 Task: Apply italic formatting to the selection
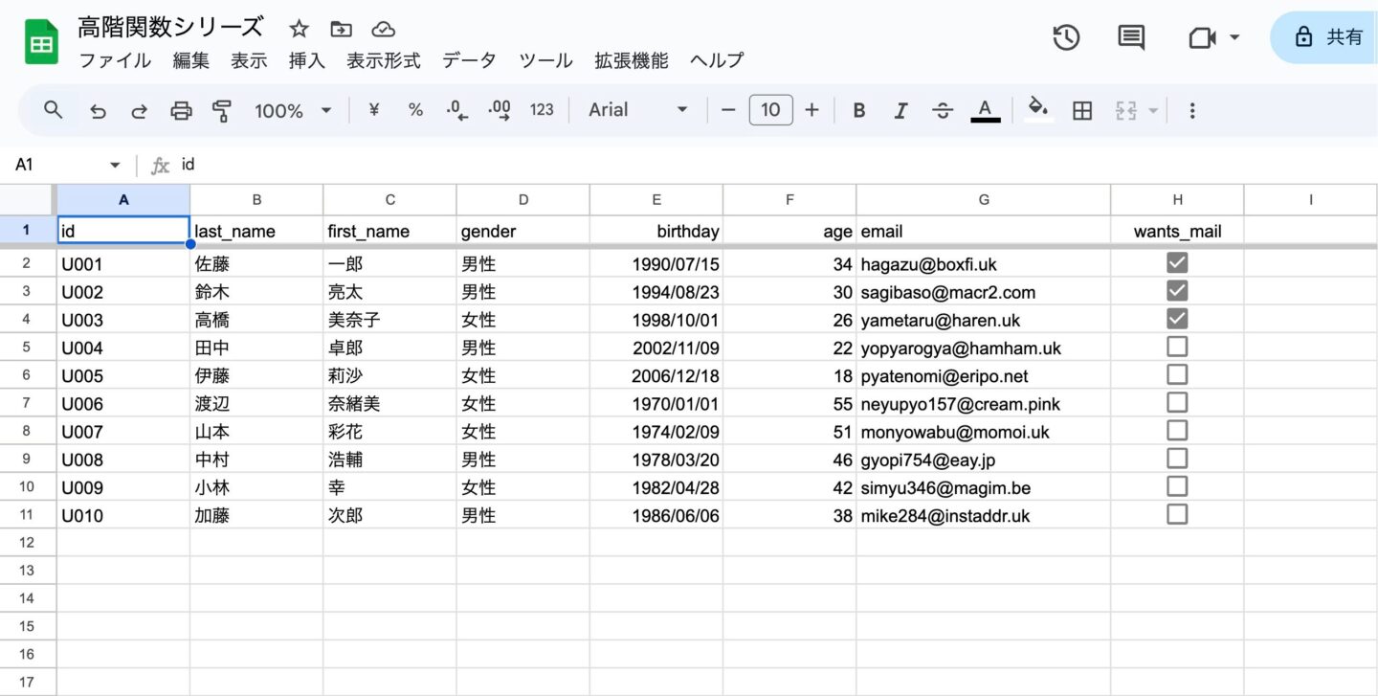900,110
